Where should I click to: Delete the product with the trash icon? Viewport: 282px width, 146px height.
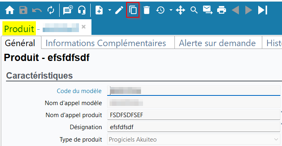coord(147,10)
